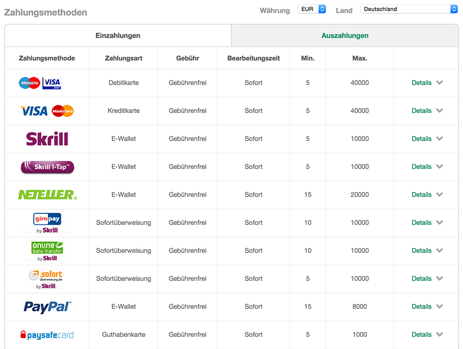463x349 pixels.
Task: Open the Land Deutschland country dropdown
Action: coord(409,9)
